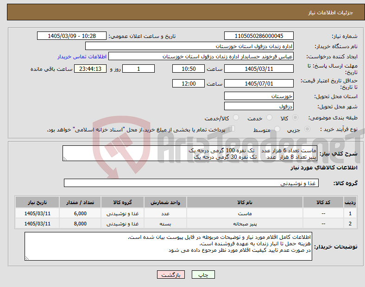This screenshot has width=365, height=287.
Task: Click the unit cell بسته
Action: (165, 224)
